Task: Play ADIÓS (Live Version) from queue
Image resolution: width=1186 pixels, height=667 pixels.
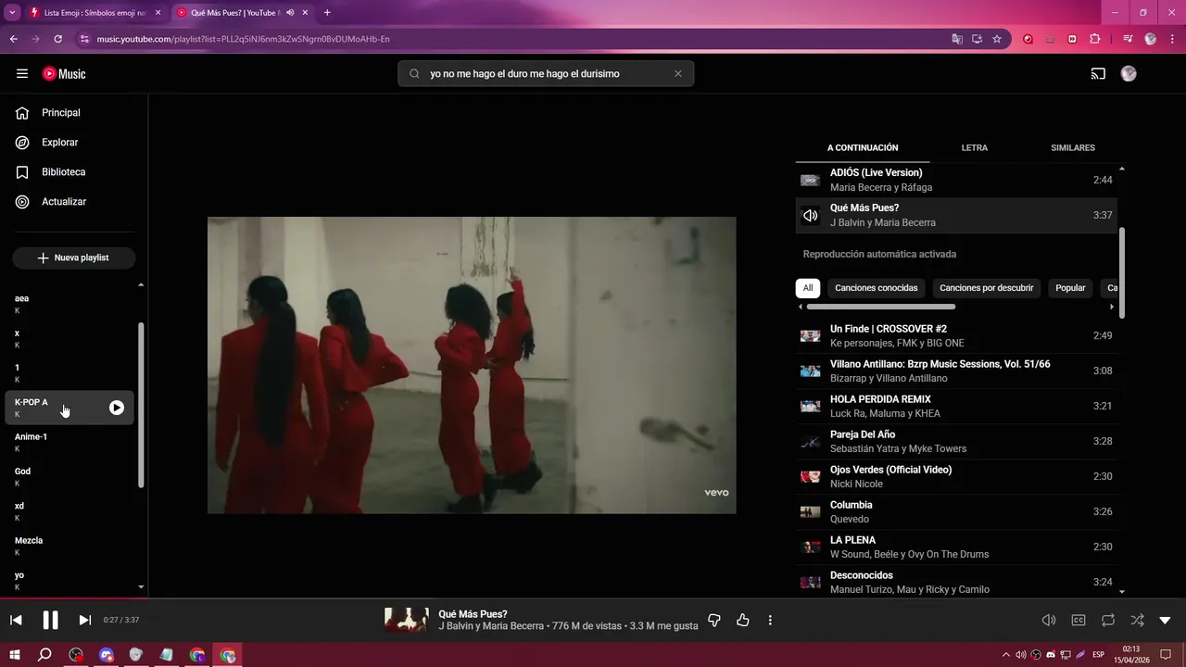Action: (956, 180)
